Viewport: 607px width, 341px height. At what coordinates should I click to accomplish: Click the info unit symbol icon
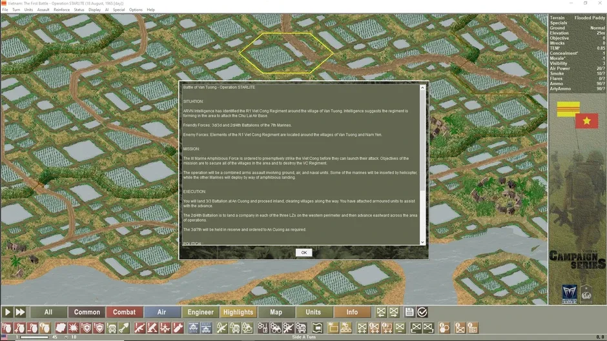point(460,328)
